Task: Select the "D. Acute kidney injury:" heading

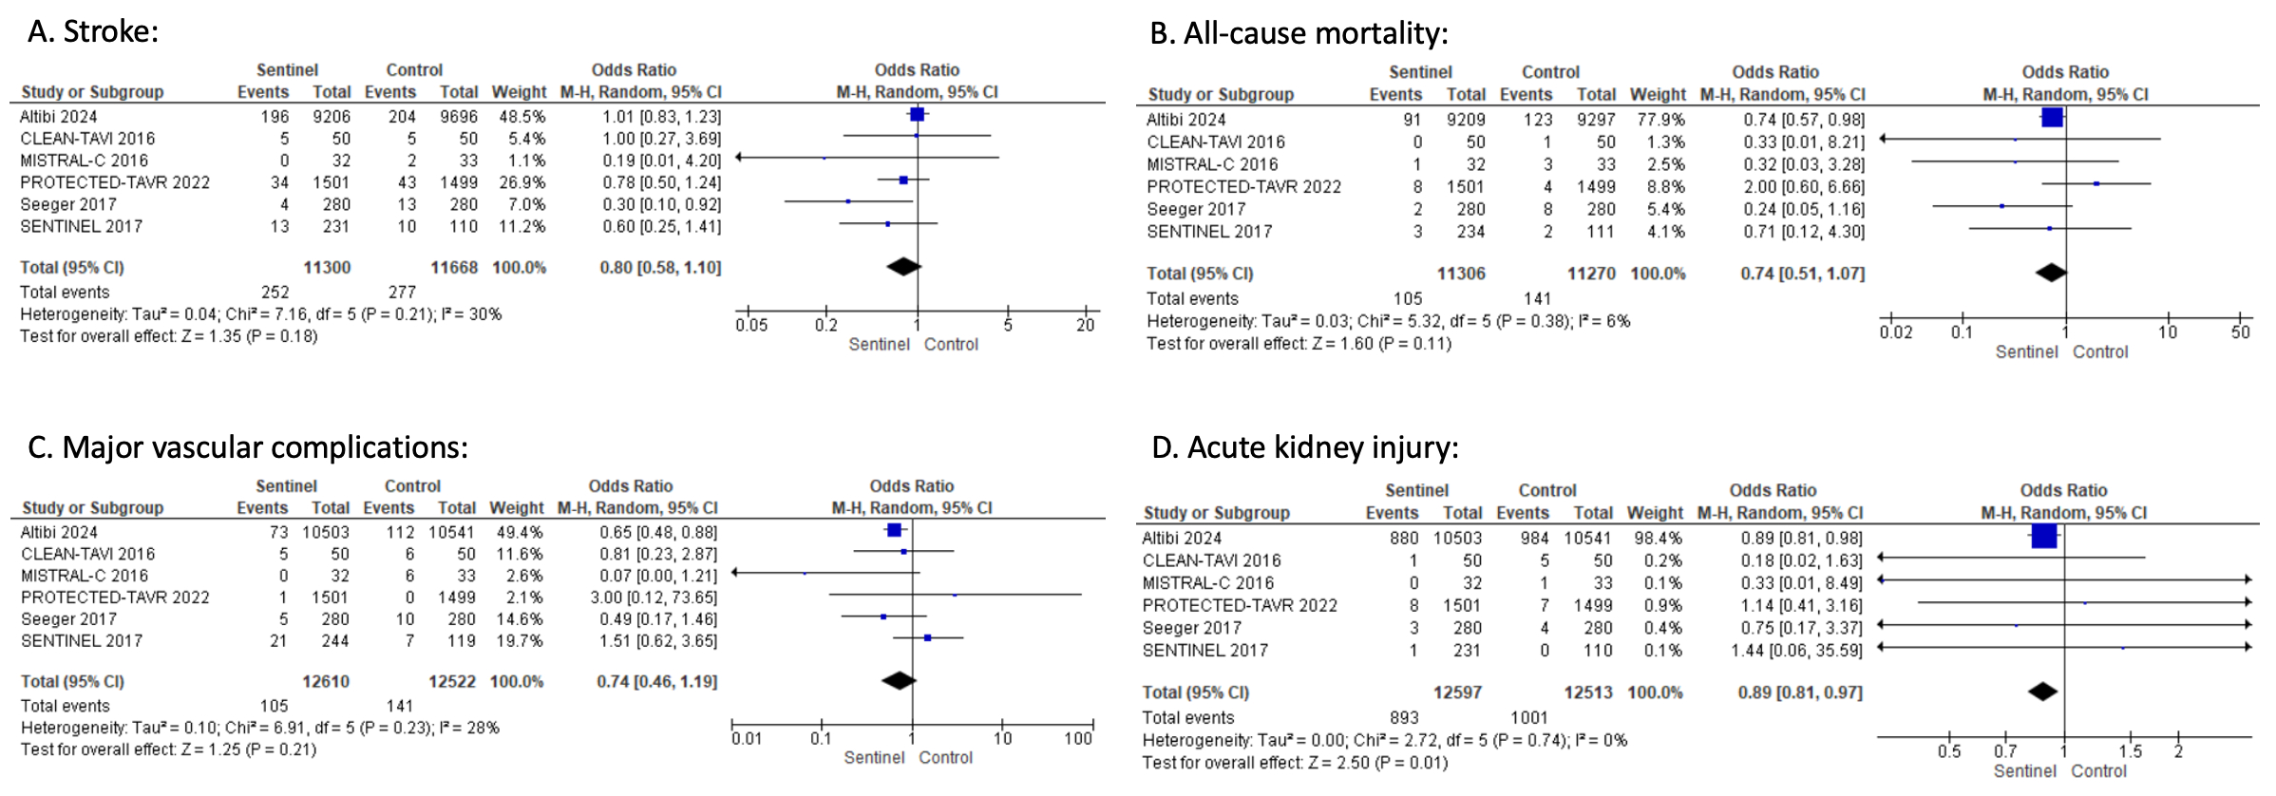Action: 1304,447
